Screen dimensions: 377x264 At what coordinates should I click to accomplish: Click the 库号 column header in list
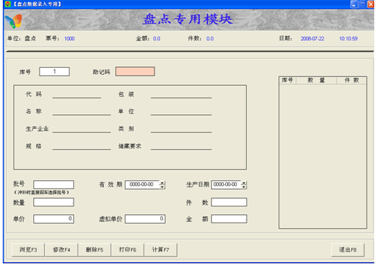point(288,80)
